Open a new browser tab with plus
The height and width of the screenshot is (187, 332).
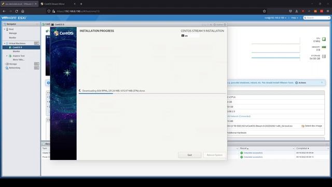click(81, 4)
